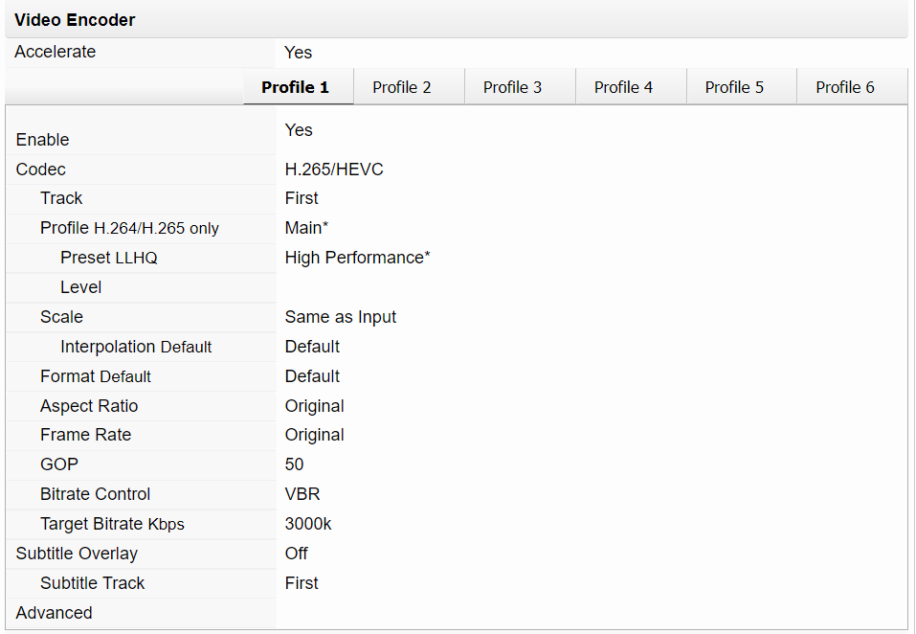916x634 pixels.
Task: Toggle the Accelerate value Yes
Action: pos(298,53)
